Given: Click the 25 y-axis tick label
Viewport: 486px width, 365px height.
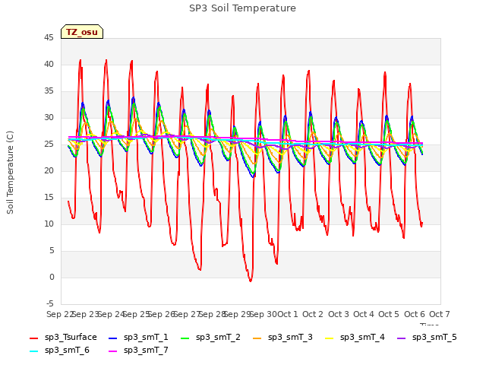Looking at the screenshot, I should [49, 144].
